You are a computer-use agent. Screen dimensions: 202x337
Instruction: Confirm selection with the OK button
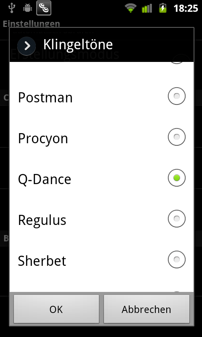[56, 309]
